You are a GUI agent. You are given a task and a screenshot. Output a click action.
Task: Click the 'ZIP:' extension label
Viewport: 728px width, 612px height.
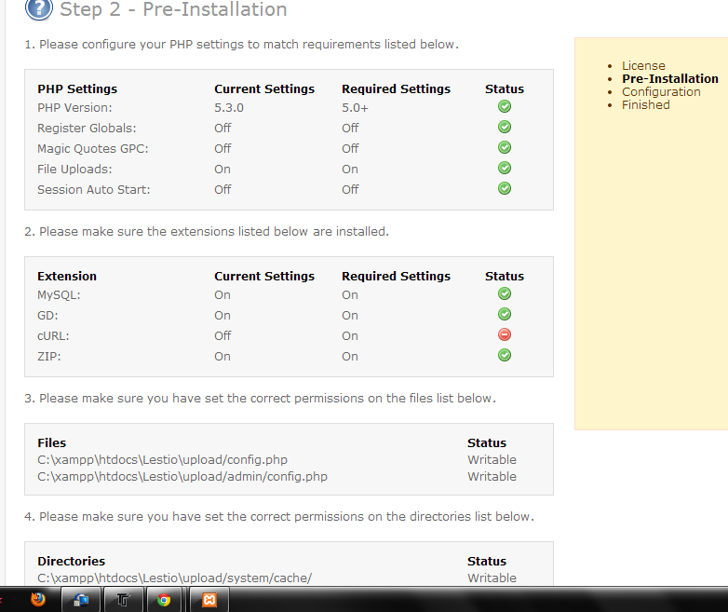coord(49,356)
